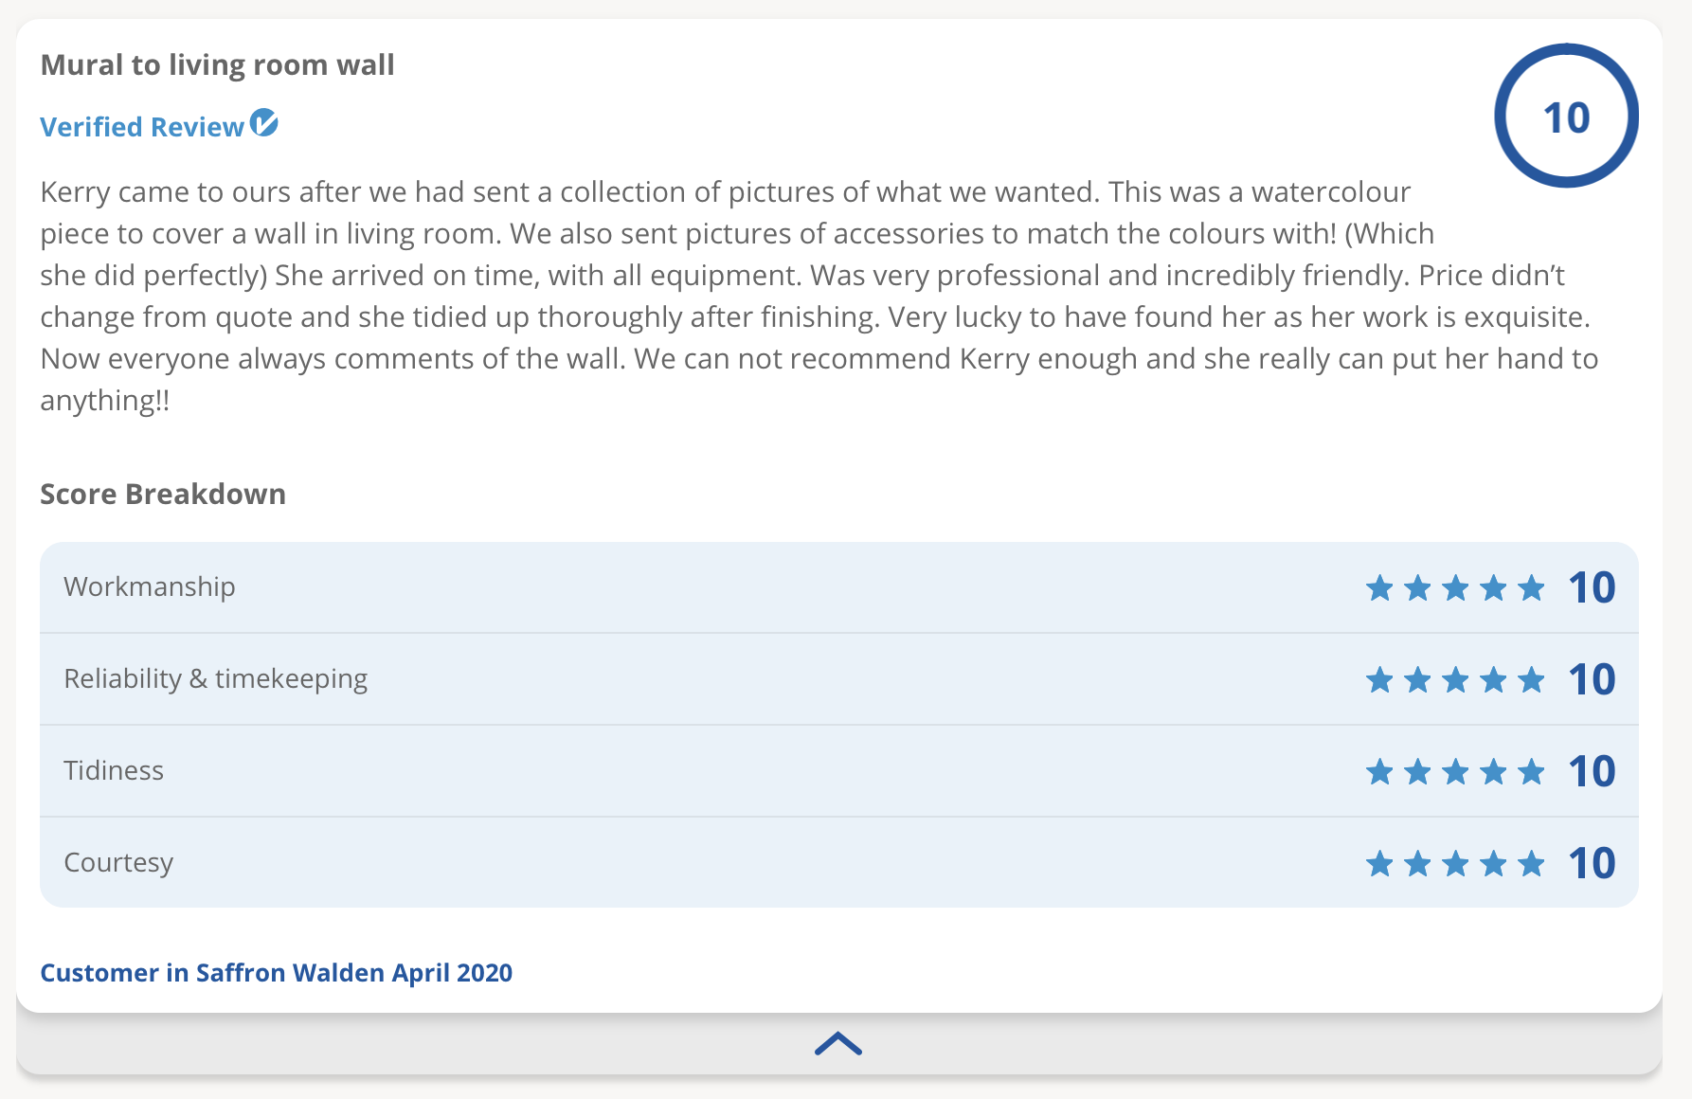Click the Score Breakdown heading

click(163, 495)
